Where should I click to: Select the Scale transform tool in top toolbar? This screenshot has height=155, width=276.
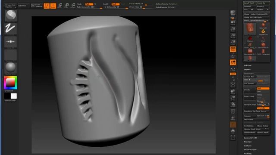coord(66,6)
